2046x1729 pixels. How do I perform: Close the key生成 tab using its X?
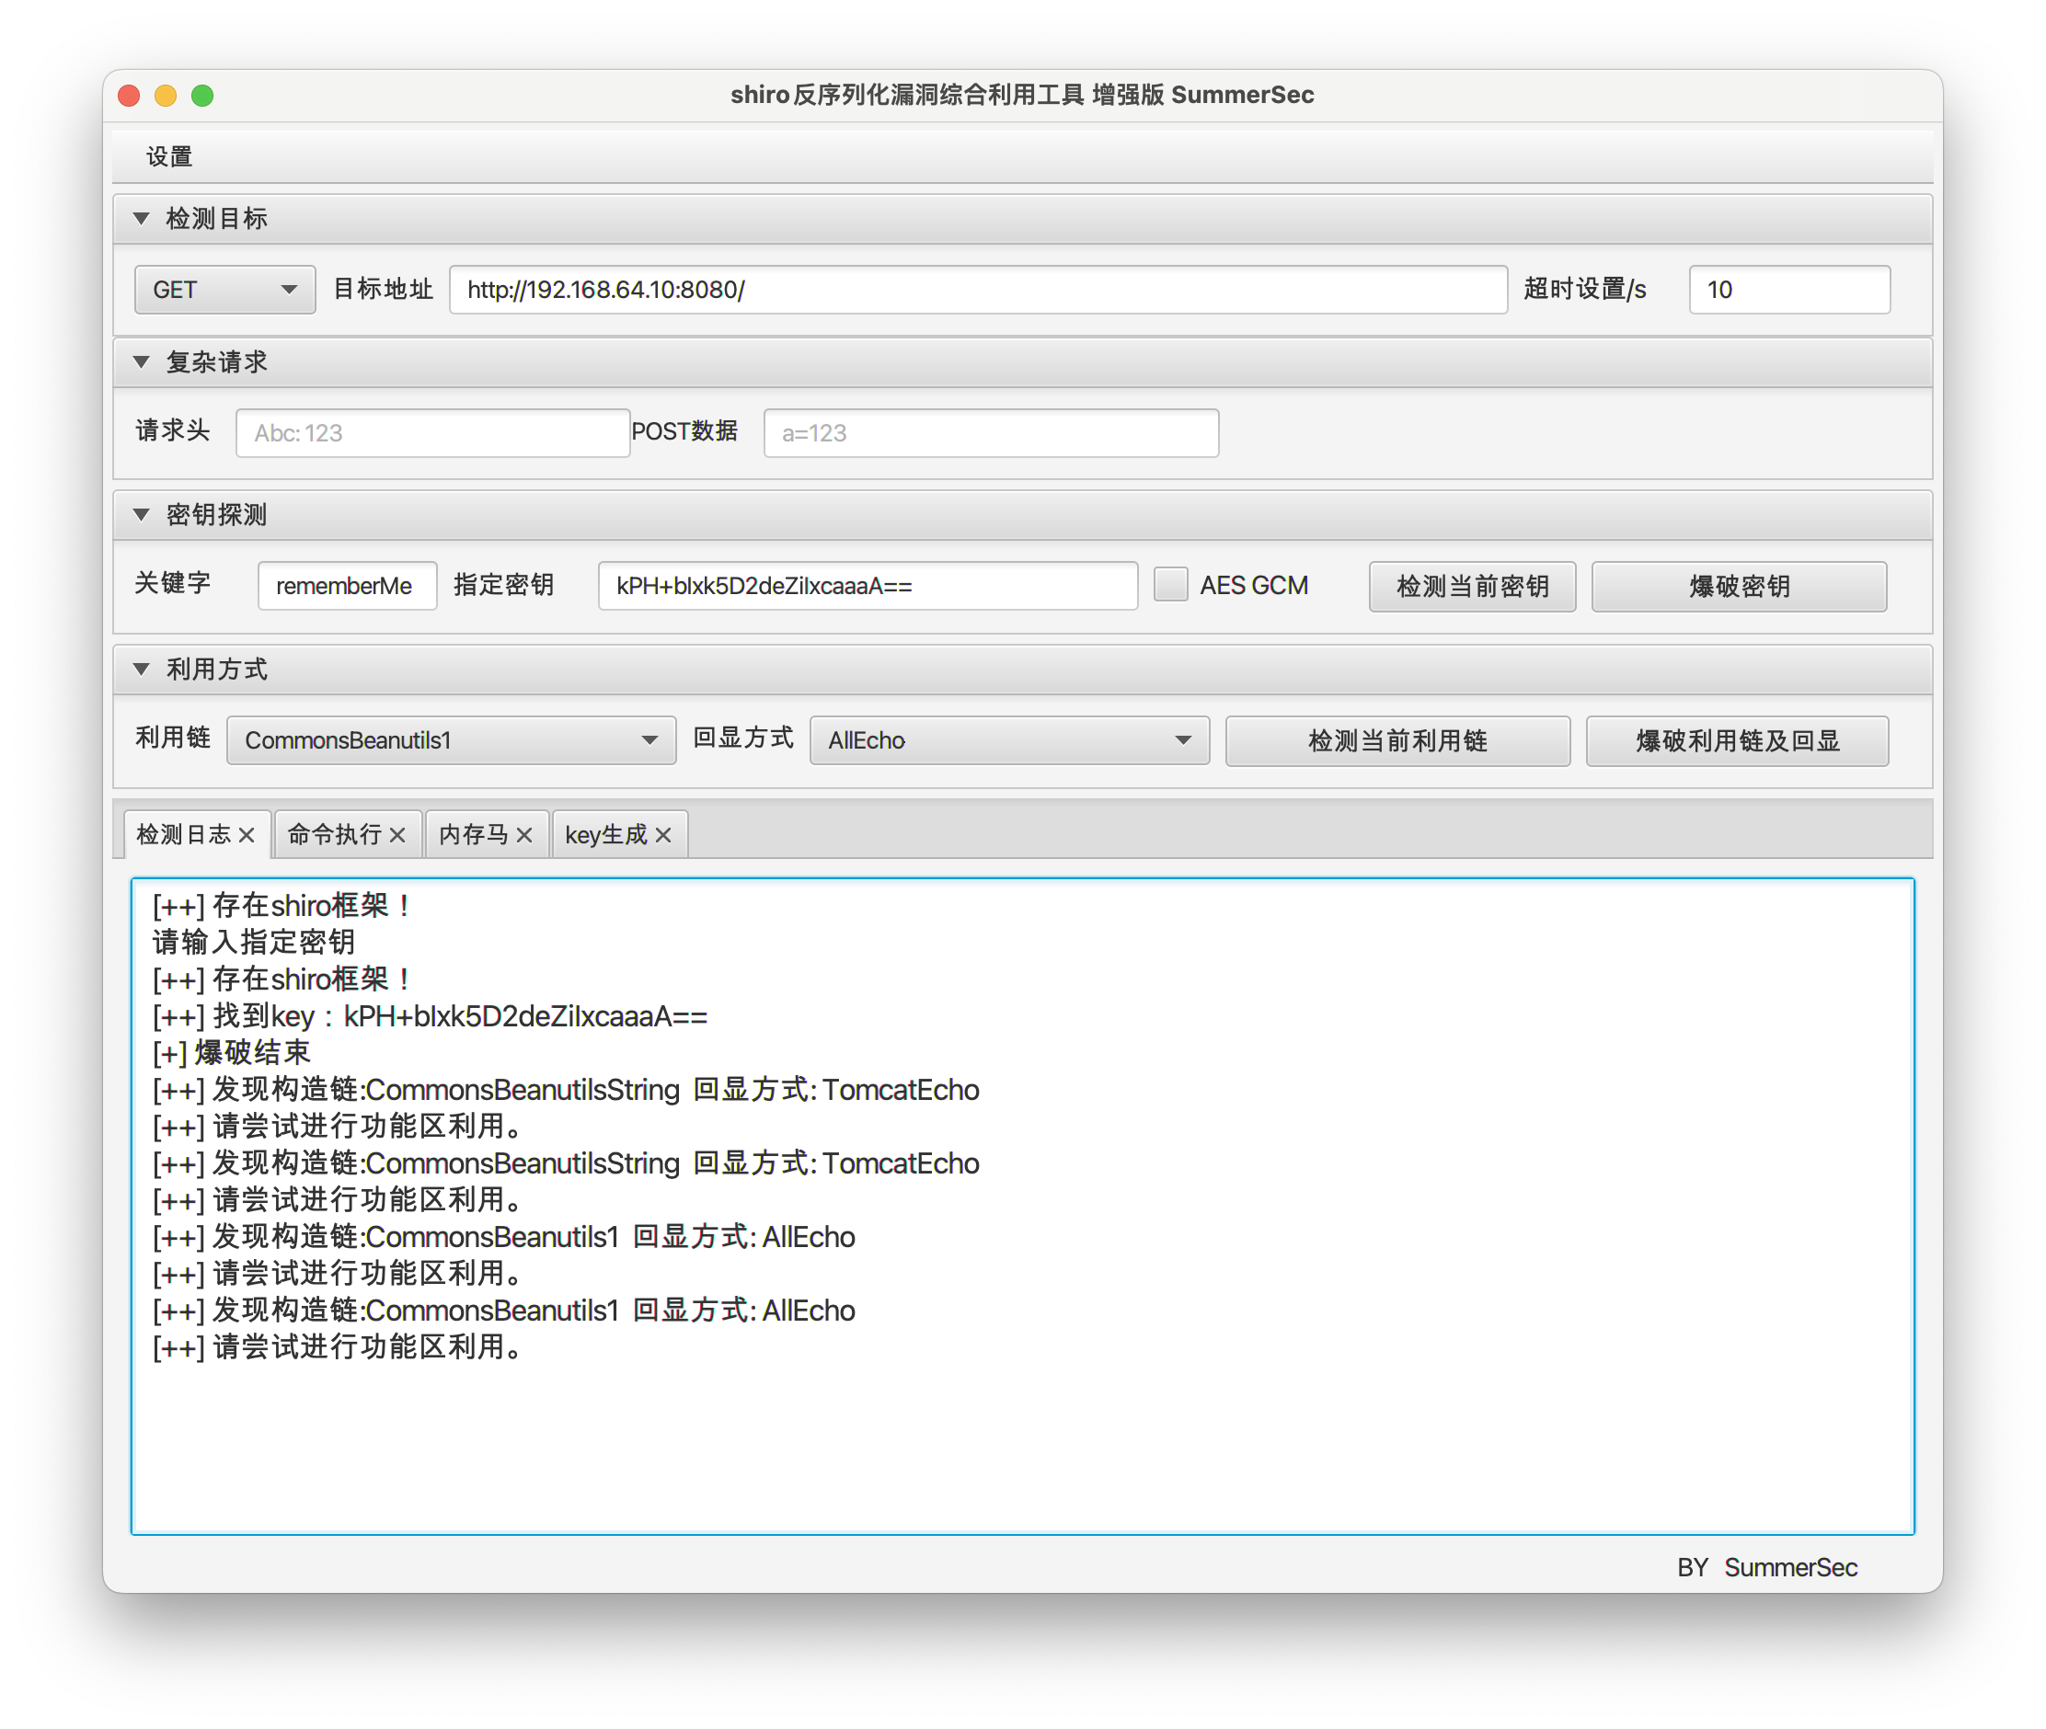(663, 835)
